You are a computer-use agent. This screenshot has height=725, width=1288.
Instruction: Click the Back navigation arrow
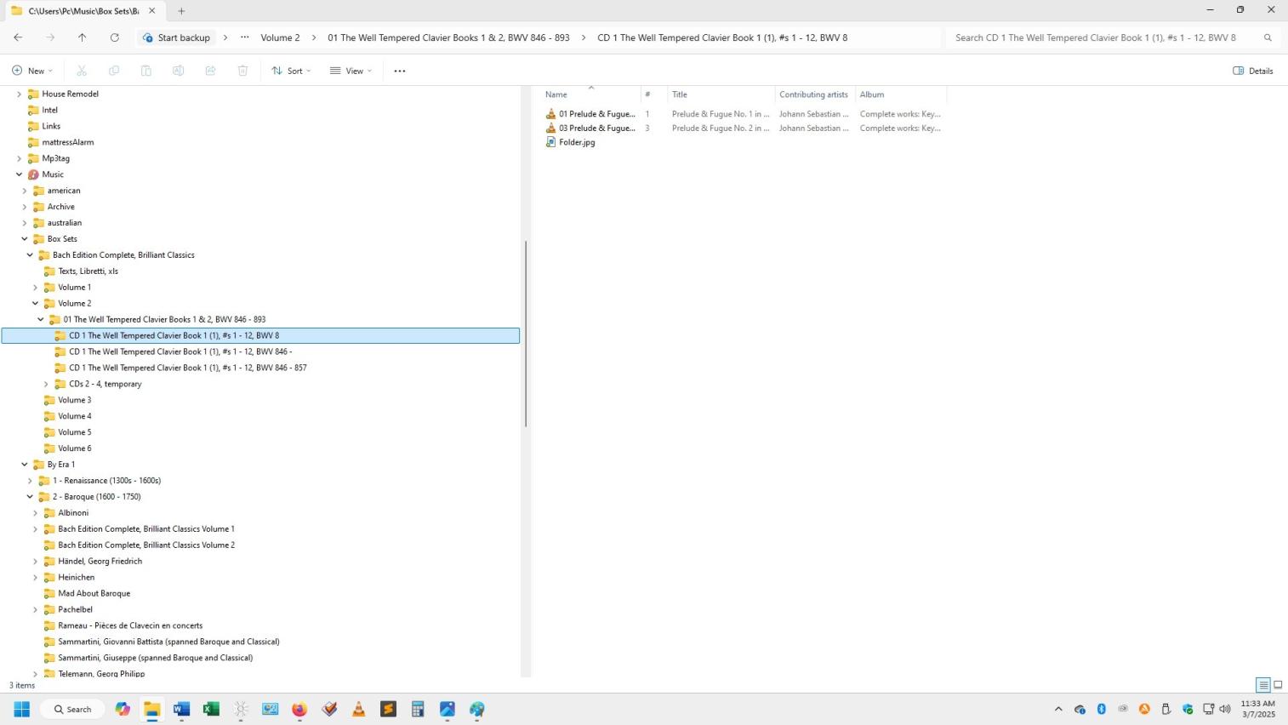pos(18,37)
